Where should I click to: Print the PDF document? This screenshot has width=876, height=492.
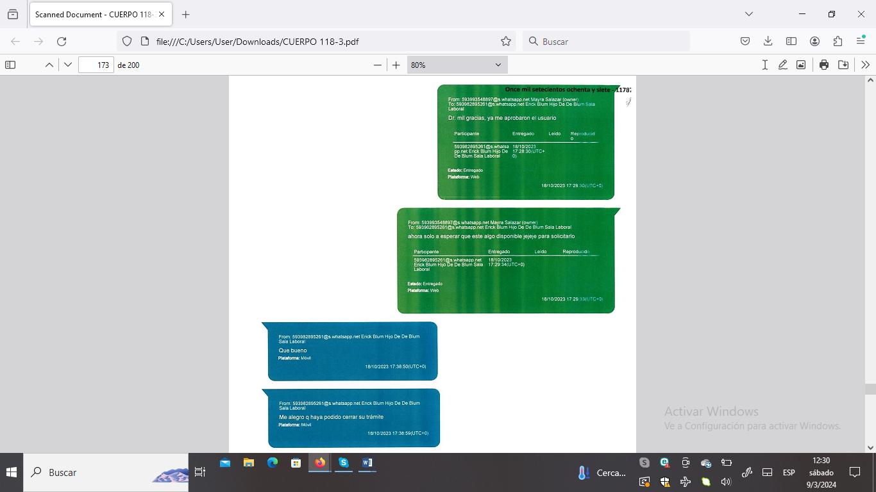pyautogui.click(x=824, y=65)
